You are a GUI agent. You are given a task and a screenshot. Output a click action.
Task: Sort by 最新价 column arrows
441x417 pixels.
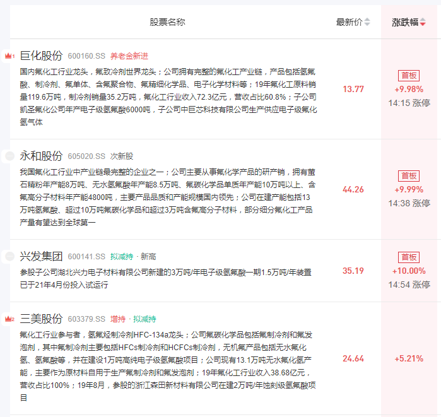(367, 22)
